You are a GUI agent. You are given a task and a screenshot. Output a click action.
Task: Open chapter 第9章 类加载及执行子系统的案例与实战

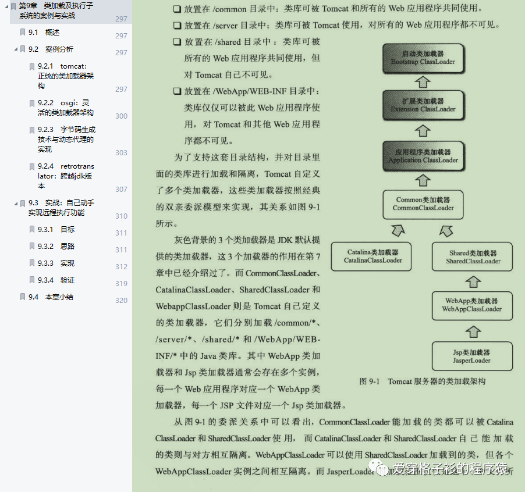click(x=56, y=10)
